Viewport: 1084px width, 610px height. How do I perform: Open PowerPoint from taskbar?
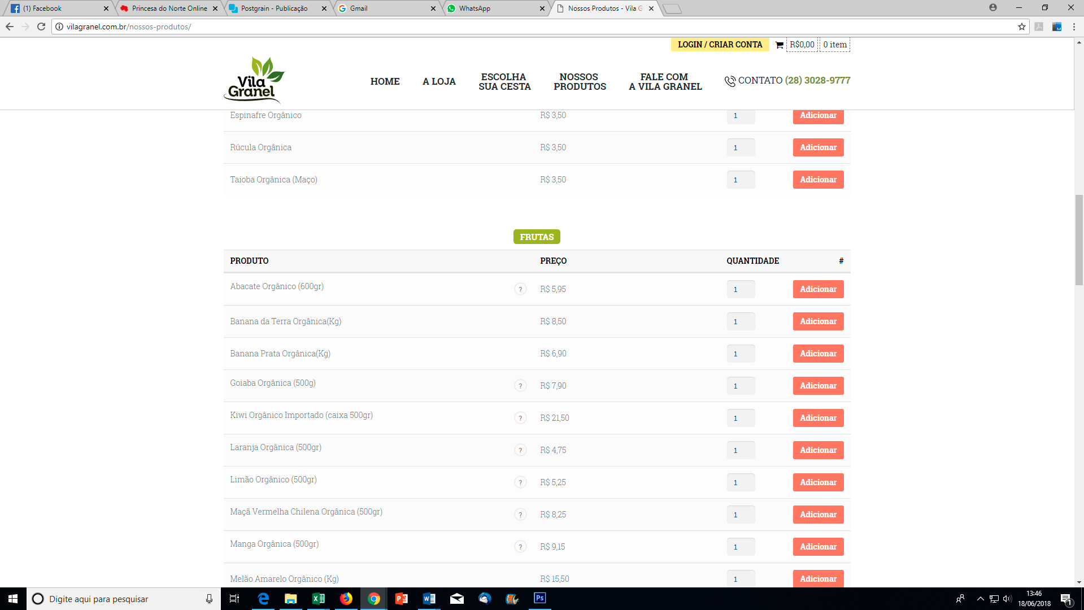pyautogui.click(x=402, y=599)
